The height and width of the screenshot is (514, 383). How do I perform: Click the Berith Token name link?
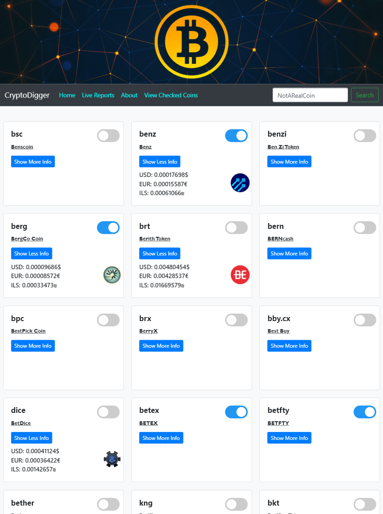tap(155, 239)
